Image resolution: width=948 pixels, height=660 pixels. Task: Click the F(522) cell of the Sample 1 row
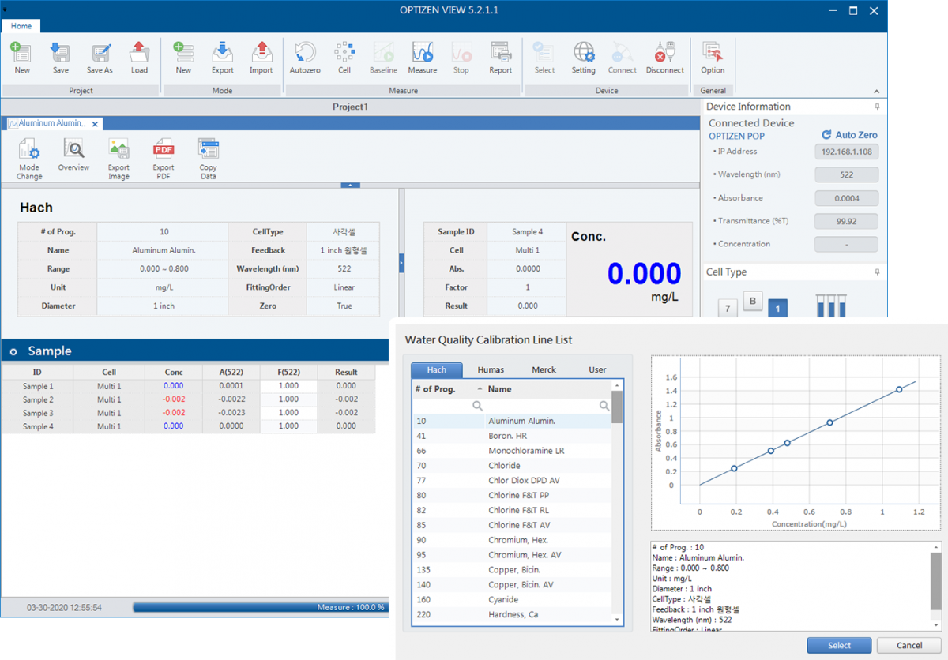click(288, 386)
